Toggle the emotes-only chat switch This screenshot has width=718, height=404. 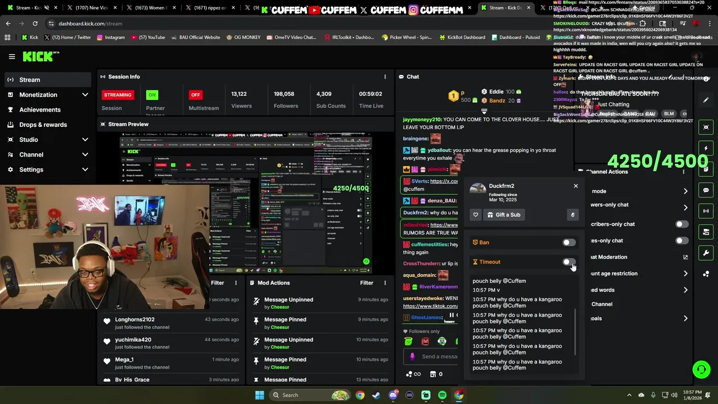(682, 241)
